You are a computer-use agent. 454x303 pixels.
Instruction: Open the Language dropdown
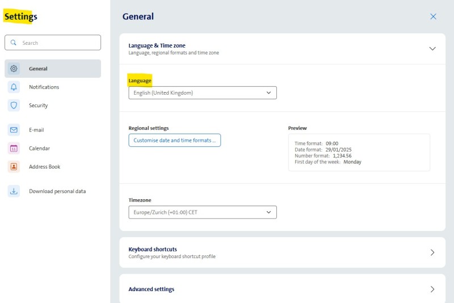(202, 92)
